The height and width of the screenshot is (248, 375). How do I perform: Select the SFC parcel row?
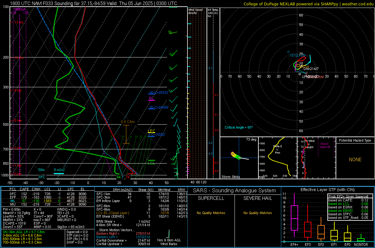48,194
